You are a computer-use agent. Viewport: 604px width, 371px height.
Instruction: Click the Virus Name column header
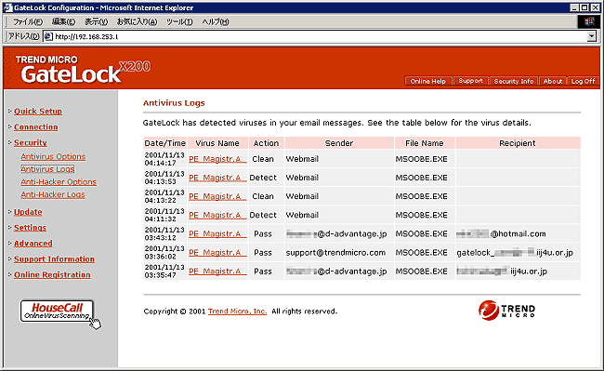pos(217,143)
